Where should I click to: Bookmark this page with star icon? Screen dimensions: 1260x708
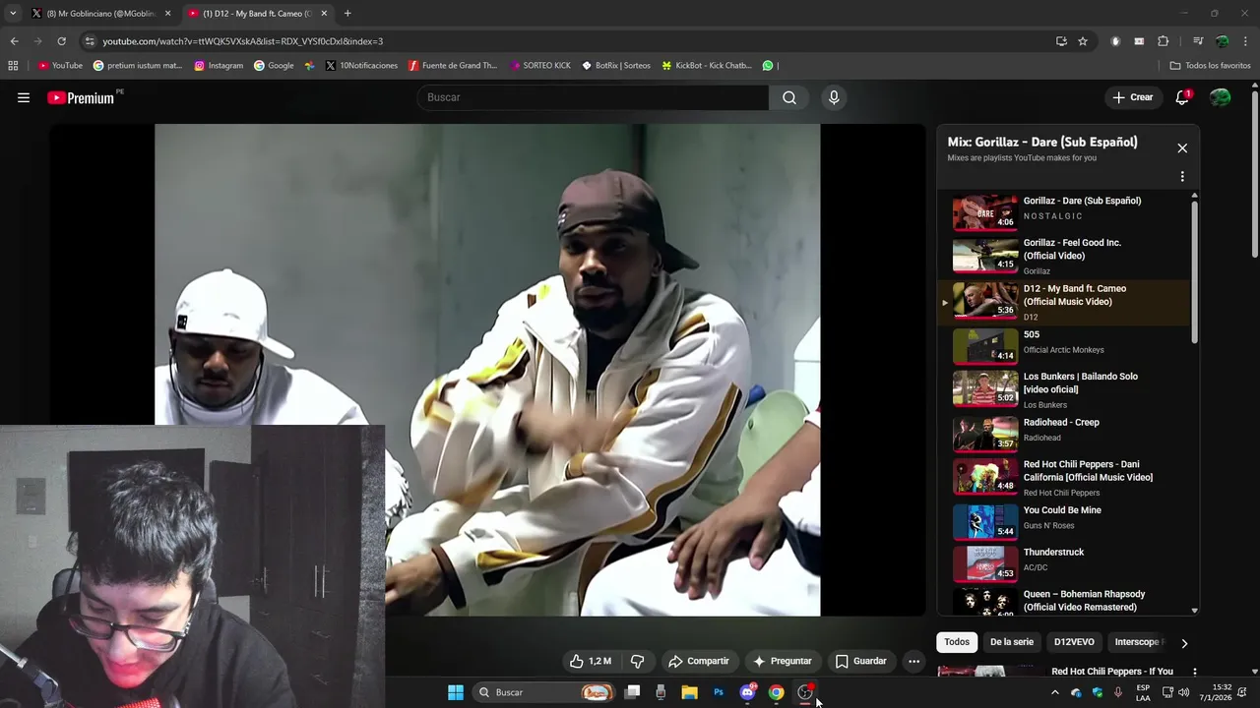[x=1083, y=41]
